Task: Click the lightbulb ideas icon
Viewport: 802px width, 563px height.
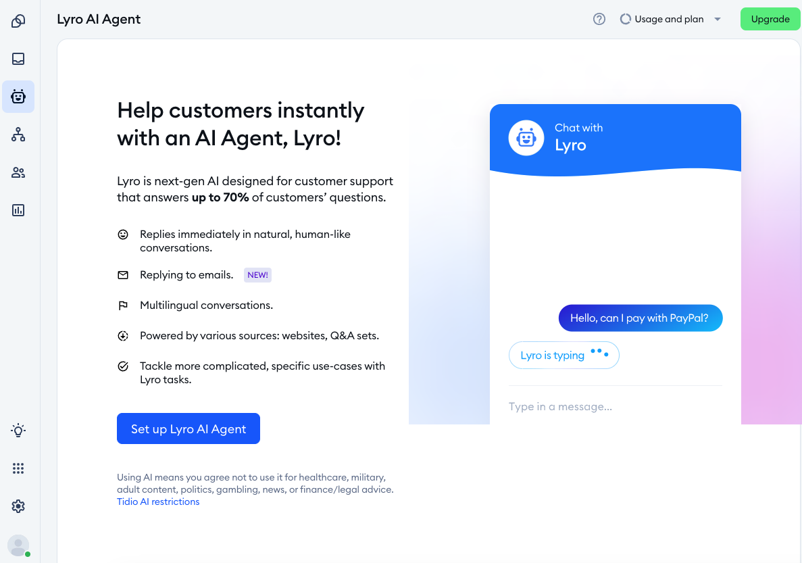Action: 18,430
